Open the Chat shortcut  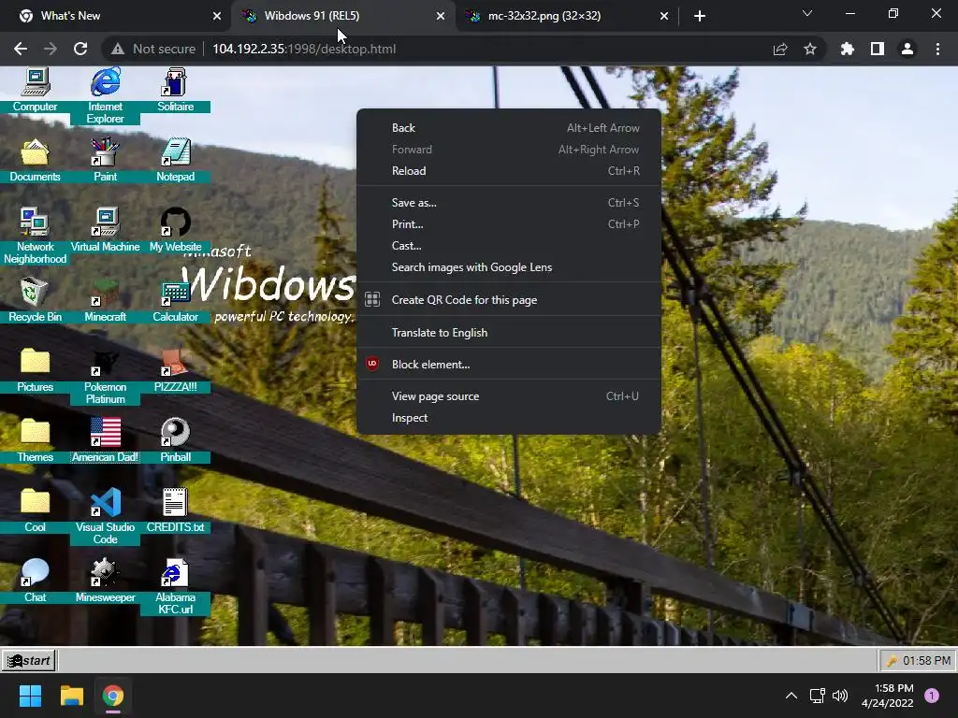35,582
